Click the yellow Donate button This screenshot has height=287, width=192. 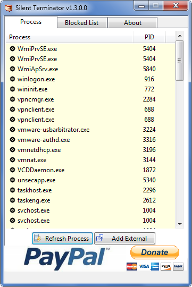(155, 252)
